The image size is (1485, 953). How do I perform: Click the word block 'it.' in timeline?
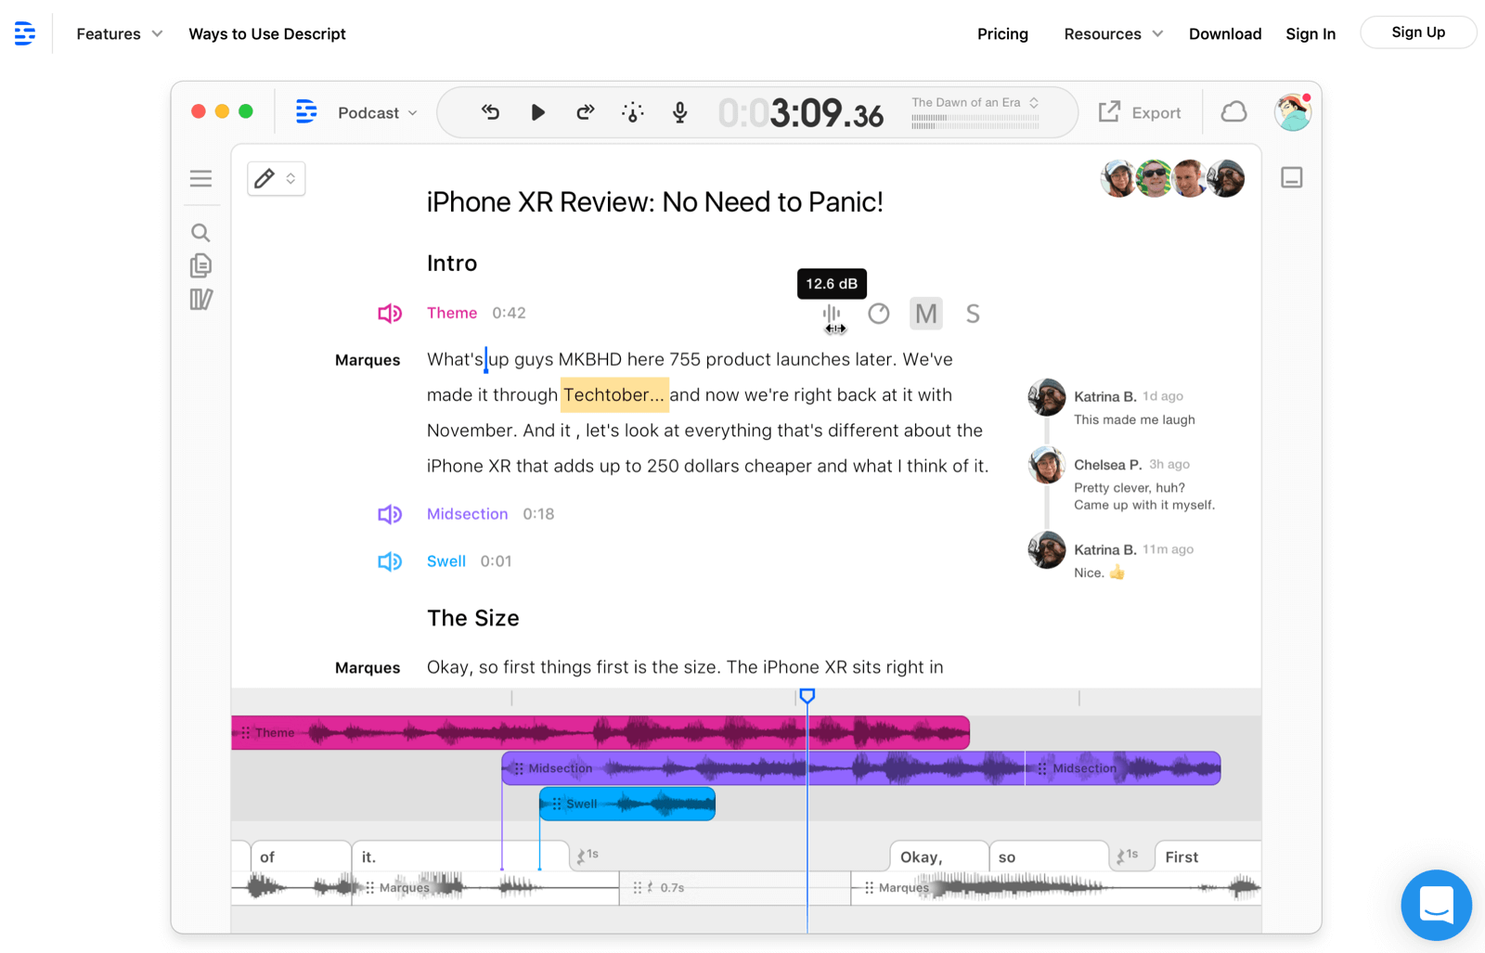(x=460, y=856)
